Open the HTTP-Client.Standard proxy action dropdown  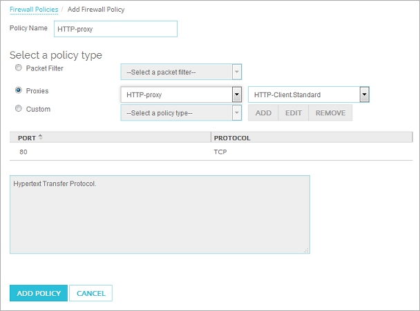point(364,94)
